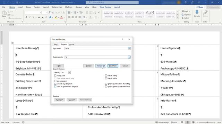Clear all formatting icon
This screenshot has height=124, width=222.
coord(63,13)
